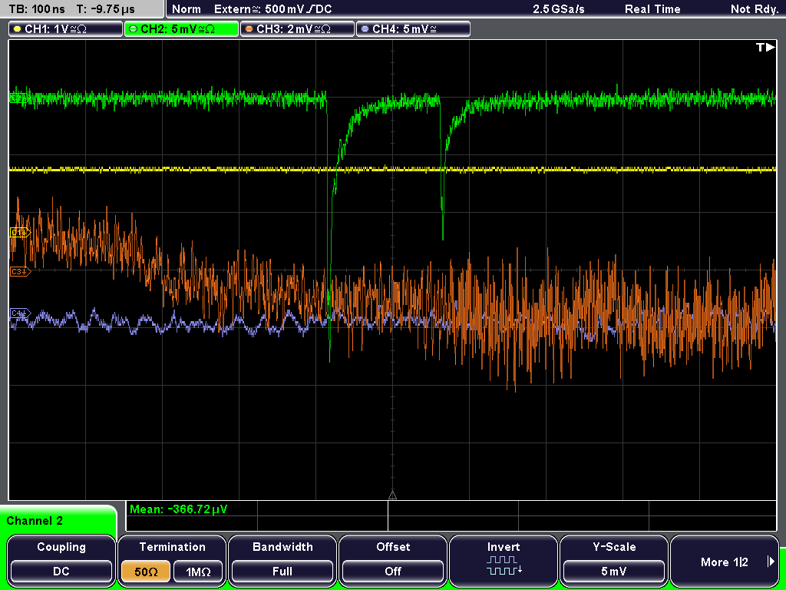Click the T: -9.75 µs trigger time readout
Screen dimensions: 786x590
click(105, 9)
